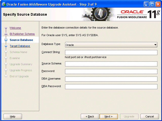Click the Connect String input field

[x=111, y=53]
